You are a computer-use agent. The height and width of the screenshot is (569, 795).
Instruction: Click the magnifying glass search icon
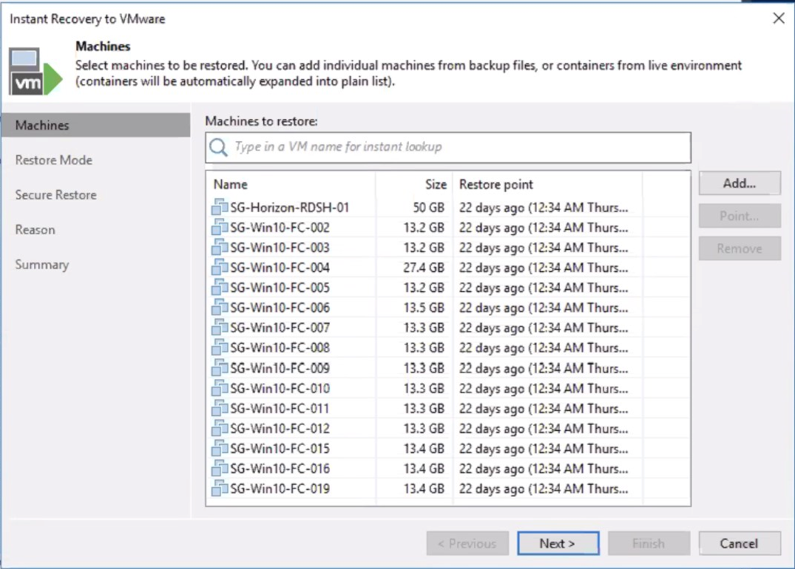(218, 148)
